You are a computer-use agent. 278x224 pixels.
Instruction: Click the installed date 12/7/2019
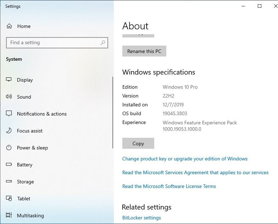173,105
